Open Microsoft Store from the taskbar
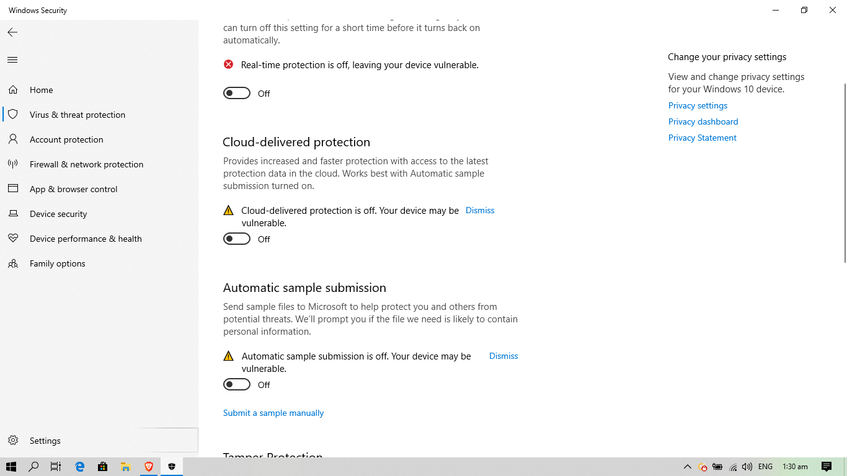Image resolution: width=847 pixels, height=476 pixels. point(102,467)
